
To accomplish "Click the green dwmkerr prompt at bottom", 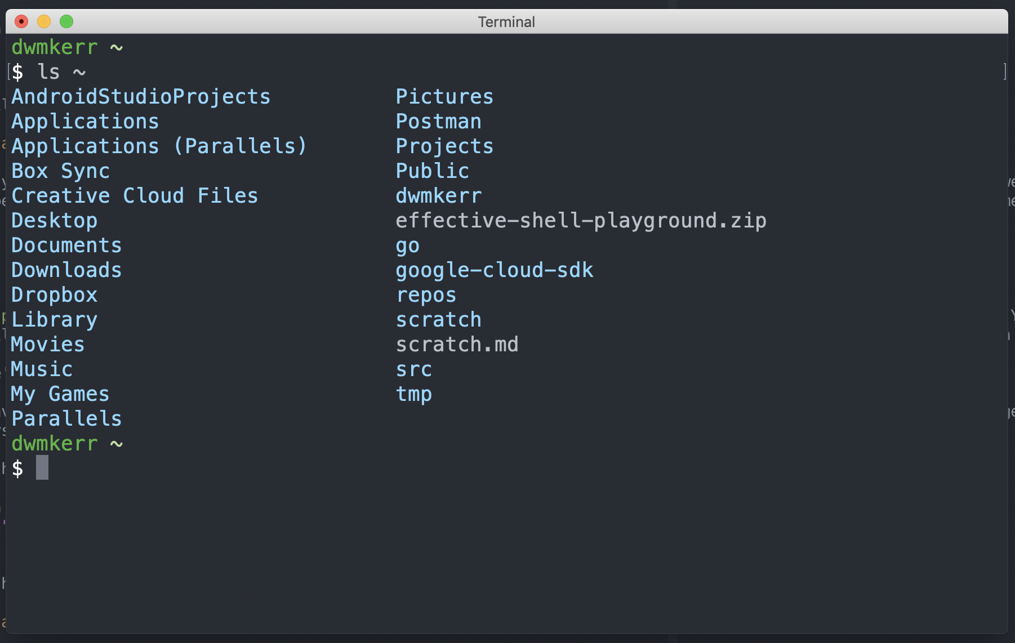I will pos(55,444).
